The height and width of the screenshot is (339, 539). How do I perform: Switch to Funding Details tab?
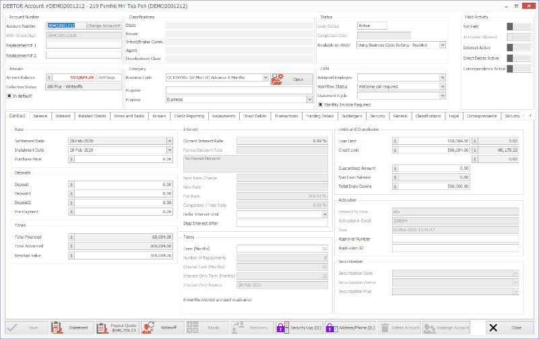[320, 116]
